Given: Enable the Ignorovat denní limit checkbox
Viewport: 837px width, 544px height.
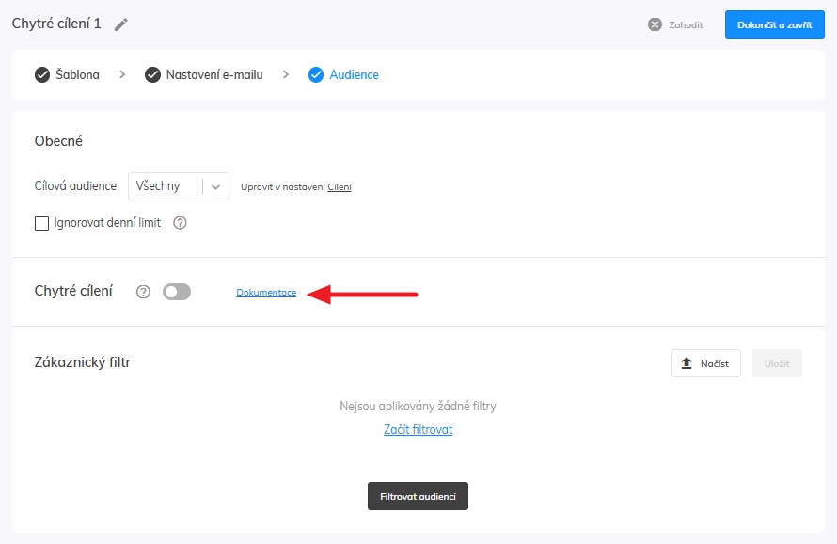Looking at the screenshot, I should tap(41, 223).
